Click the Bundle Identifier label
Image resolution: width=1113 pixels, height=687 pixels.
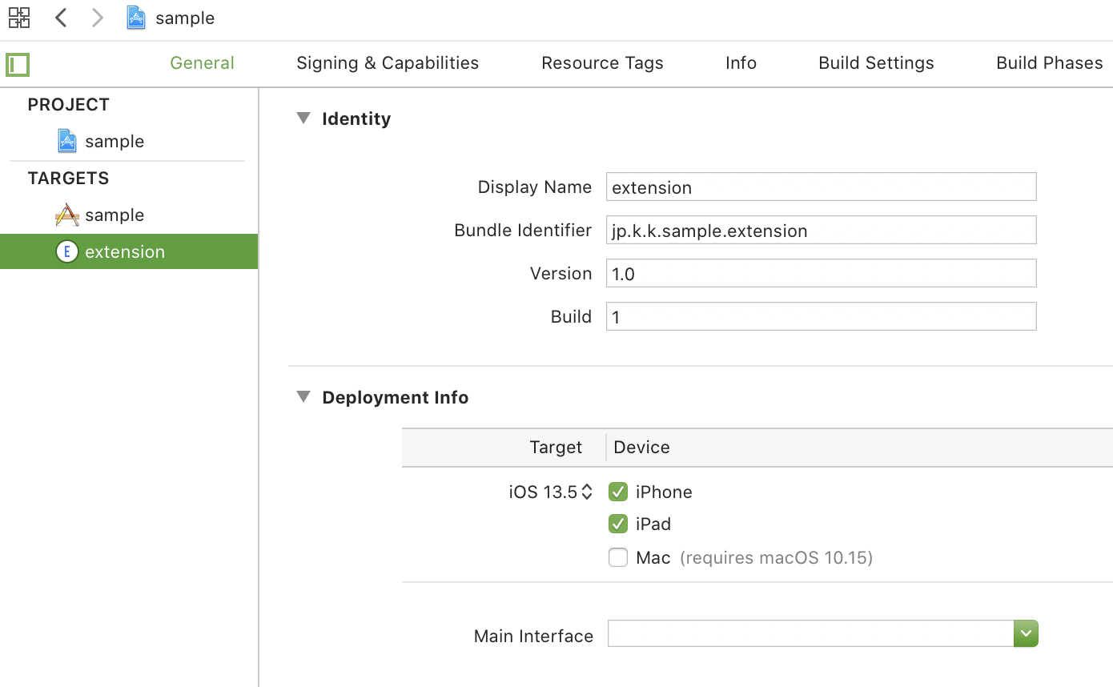523,230
